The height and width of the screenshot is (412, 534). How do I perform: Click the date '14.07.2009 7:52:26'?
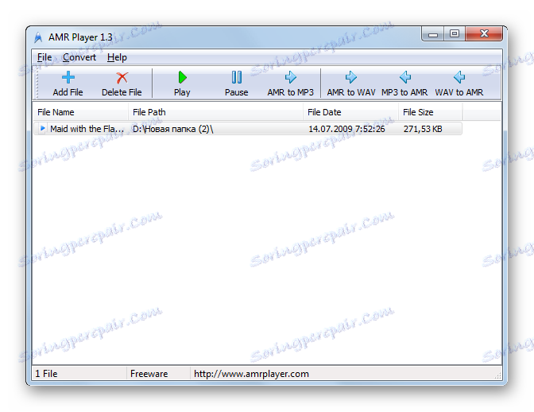[x=346, y=129]
